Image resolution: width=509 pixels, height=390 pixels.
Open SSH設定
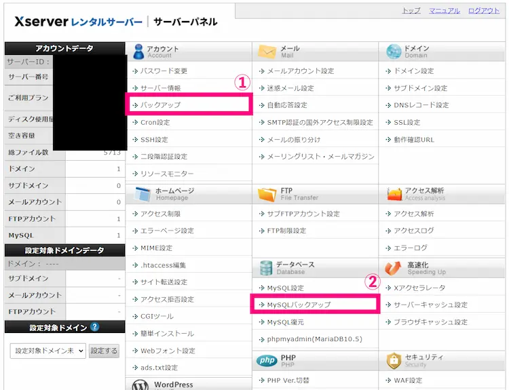click(154, 140)
